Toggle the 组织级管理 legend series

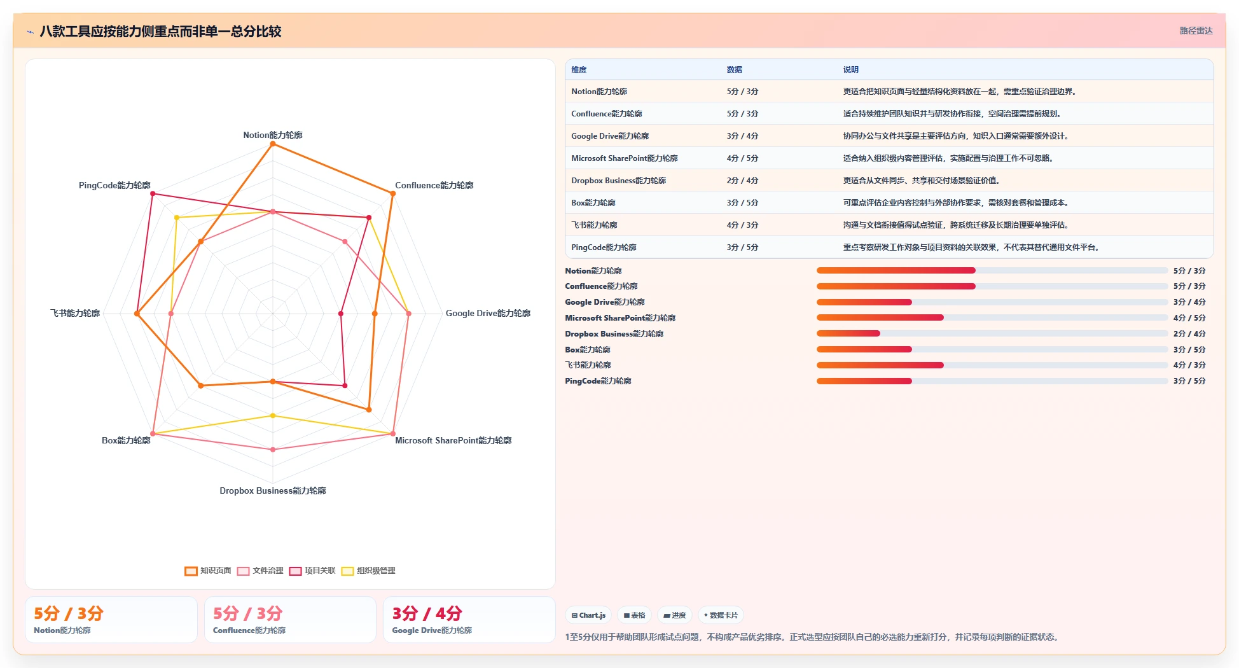pyautogui.click(x=368, y=571)
